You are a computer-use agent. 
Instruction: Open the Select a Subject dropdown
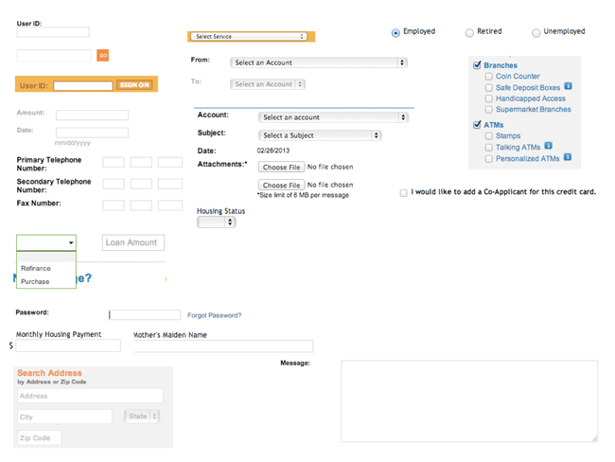tap(320, 135)
